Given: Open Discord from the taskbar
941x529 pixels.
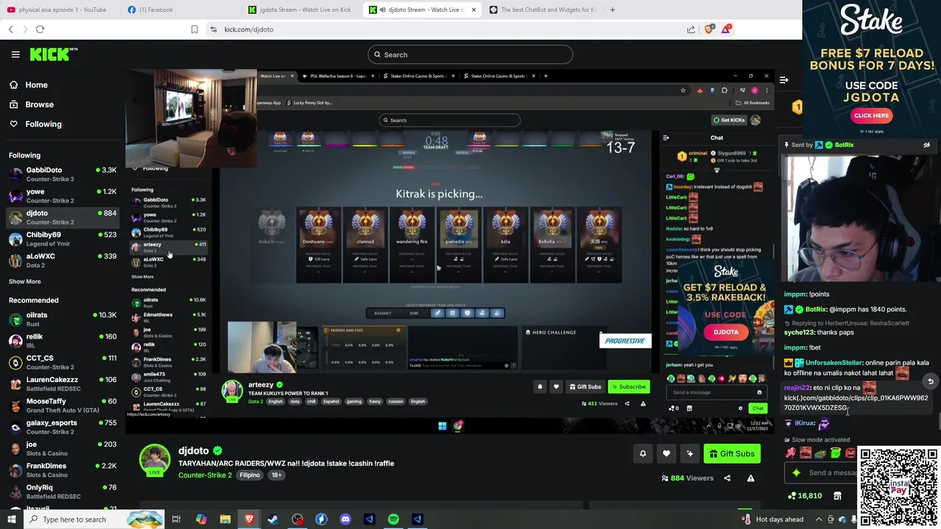Looking at the screenshot, I should [x=346, y=519].
